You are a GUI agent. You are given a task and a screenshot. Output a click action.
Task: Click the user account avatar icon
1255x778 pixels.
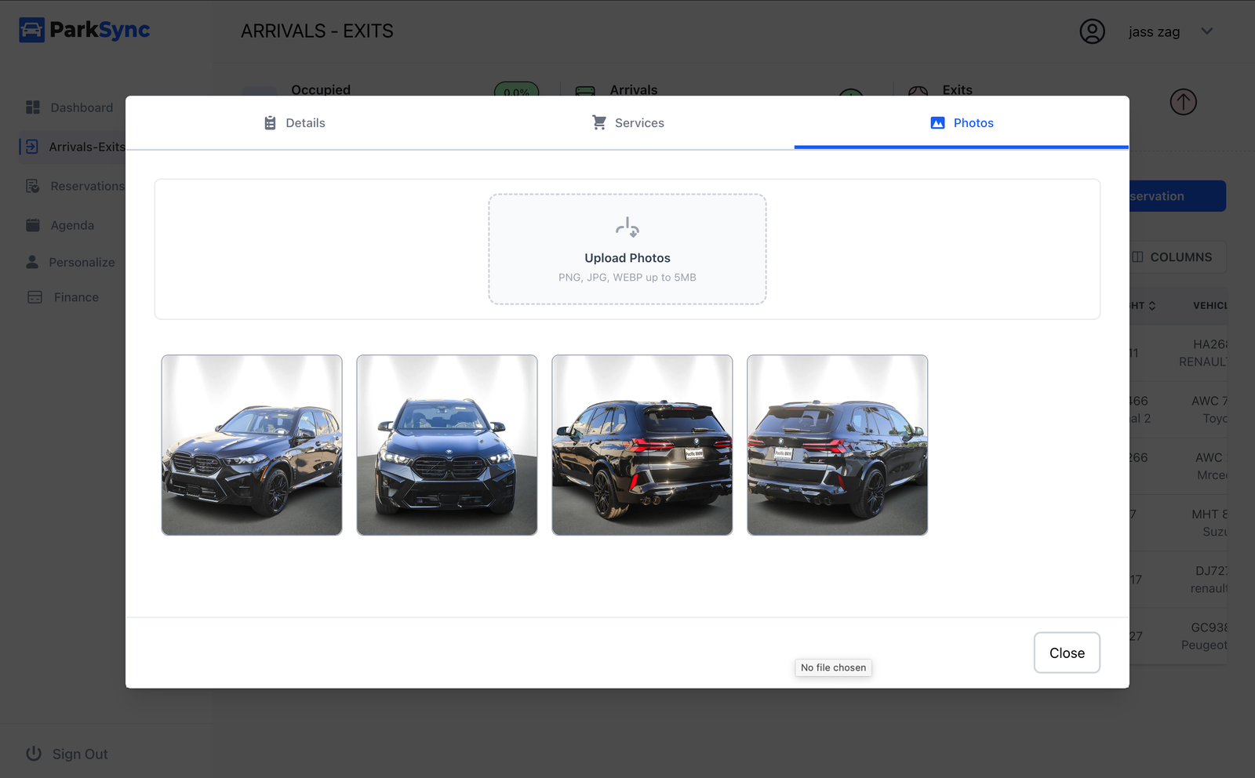[x=1092, y=31]
